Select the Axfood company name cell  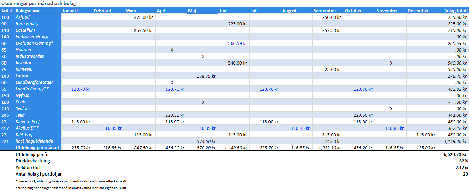coord(38,17)
